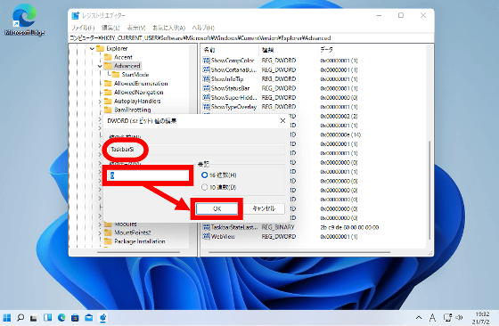Screen dimensions: 499x326
Task: Open network status tray icon
Action: (447, 318)
